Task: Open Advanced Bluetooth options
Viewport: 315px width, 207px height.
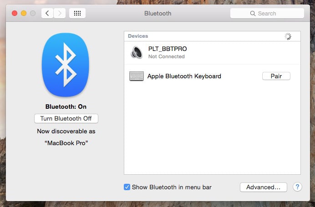Action: [264, 187]
